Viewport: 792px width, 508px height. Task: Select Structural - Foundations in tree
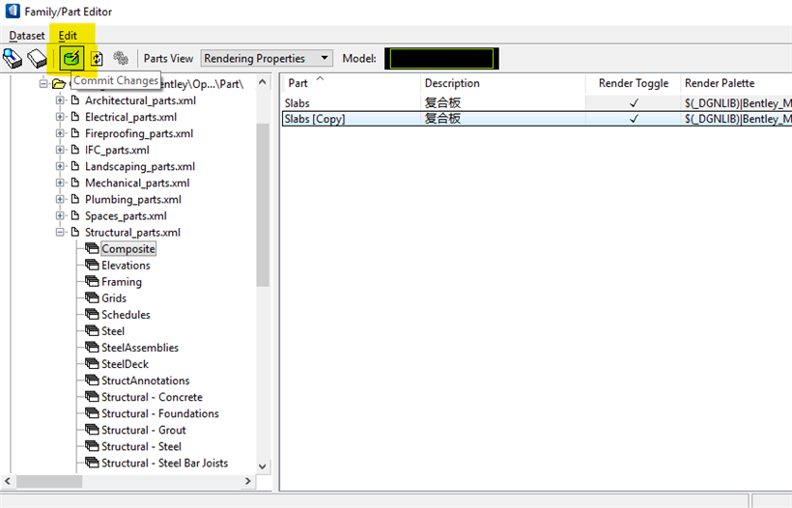160,413
